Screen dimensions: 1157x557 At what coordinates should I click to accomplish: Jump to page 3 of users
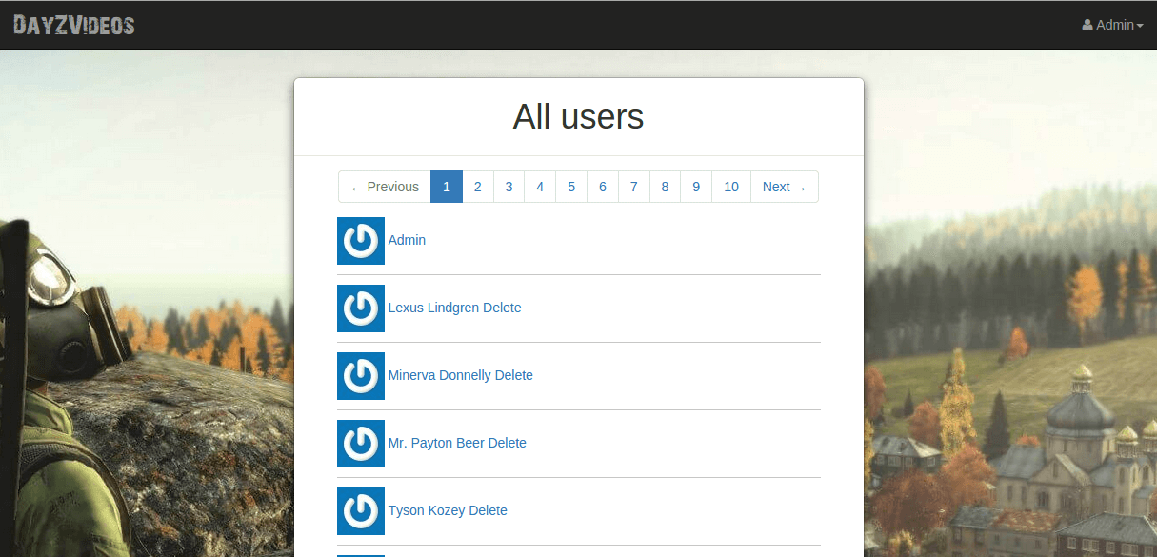click(509, 187)
